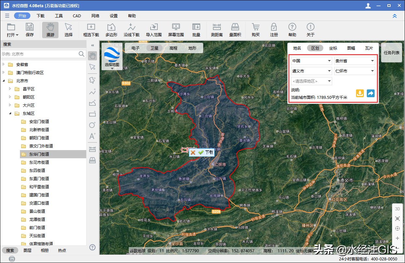Click the 任务列表 task list button
This screenshot has height=263, width=405.
coord(391,52)
